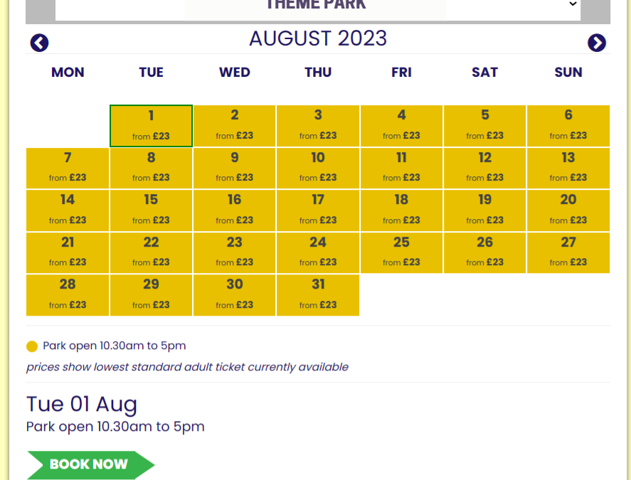Select August 20 on the calendar
This screenshot has height=480, width=631.
(x=568, y=210)
